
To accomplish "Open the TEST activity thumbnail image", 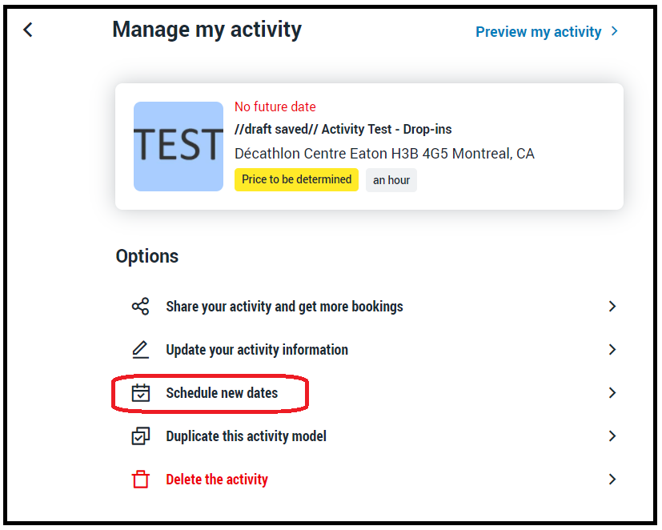I will coord(178,147).
